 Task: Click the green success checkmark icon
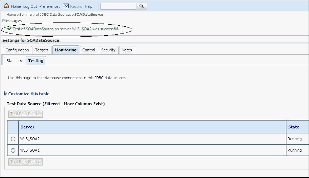[x=9, y=29]
